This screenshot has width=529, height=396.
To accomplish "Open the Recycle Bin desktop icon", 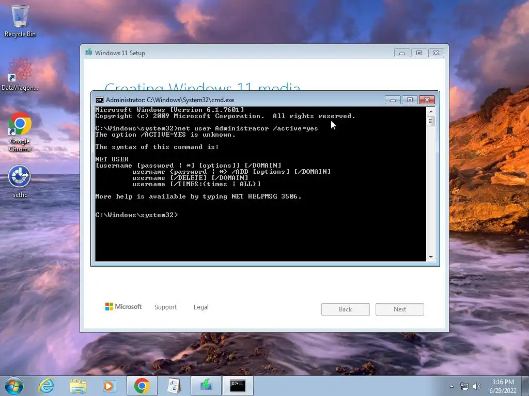I will [20, 21].
